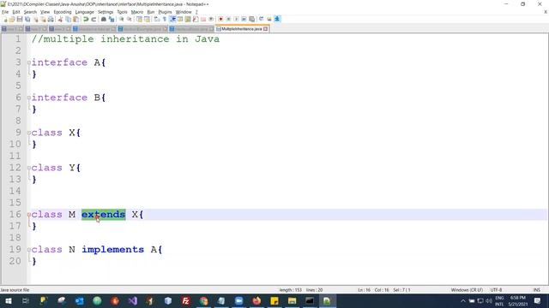This screenshot has height=308, width=549.
Task: Open the Edit menu
Action: click(x=16, y=12)
